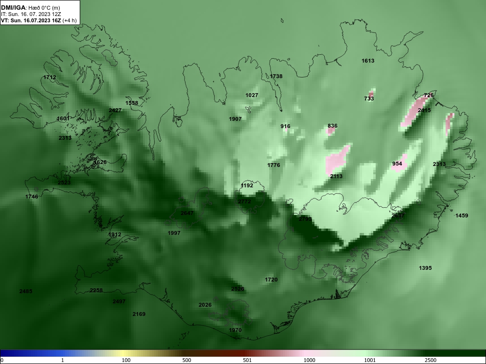This screenshot has width=486, height=364.
Task: Click the map value 2026
Action: coord(205,305)
